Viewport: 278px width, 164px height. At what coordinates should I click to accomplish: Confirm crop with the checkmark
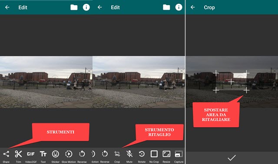(232, 158)
